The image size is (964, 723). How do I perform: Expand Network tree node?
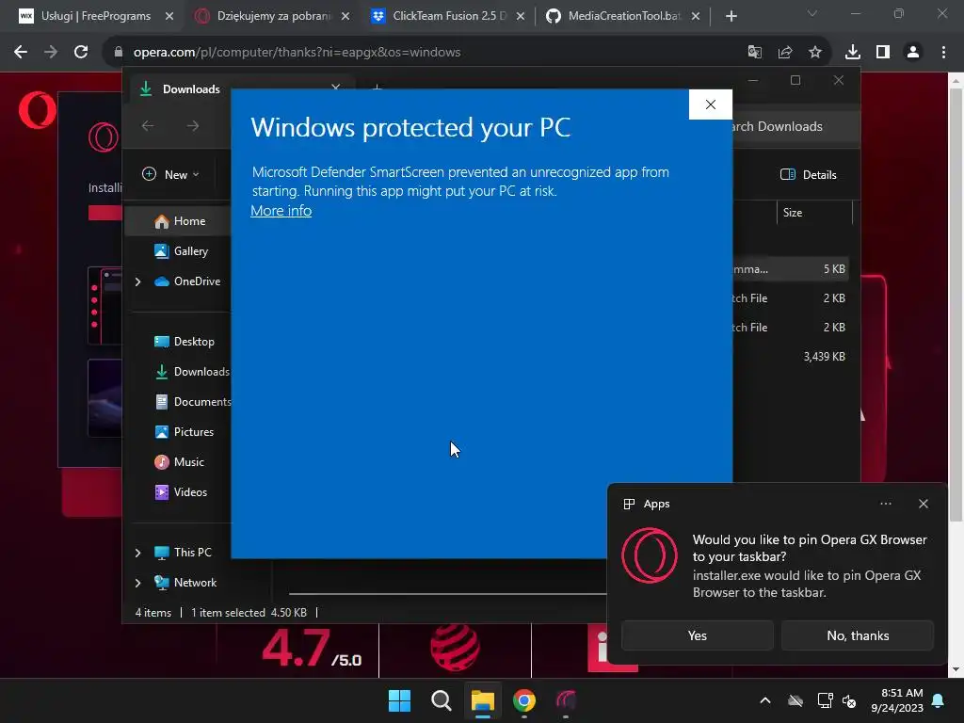pyautogui.click(x=137, y=583)
